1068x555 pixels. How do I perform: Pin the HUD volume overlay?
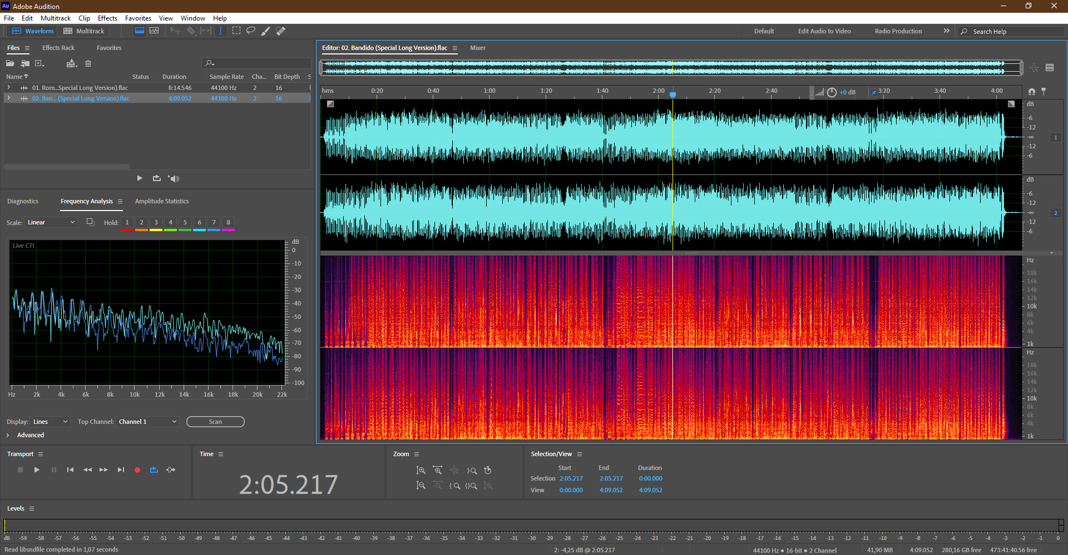(x=874, y=92)
